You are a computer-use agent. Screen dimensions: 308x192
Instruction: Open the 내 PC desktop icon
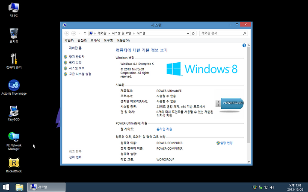tap(14, 10)
